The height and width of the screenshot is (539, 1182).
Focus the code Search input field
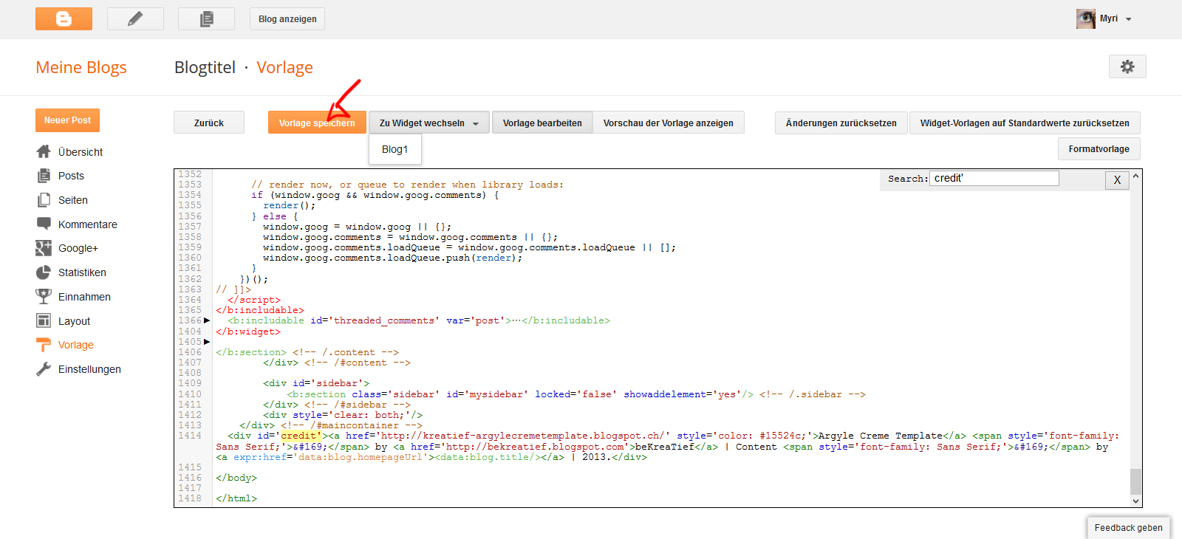(994, 178)
